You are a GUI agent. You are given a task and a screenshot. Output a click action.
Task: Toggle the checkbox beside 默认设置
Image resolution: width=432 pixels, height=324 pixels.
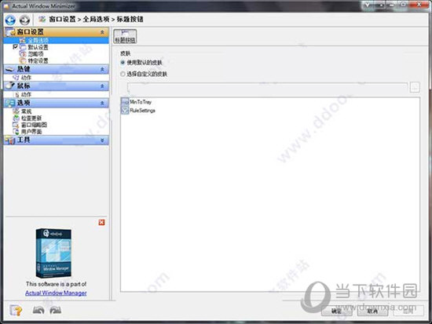(15, 47)
